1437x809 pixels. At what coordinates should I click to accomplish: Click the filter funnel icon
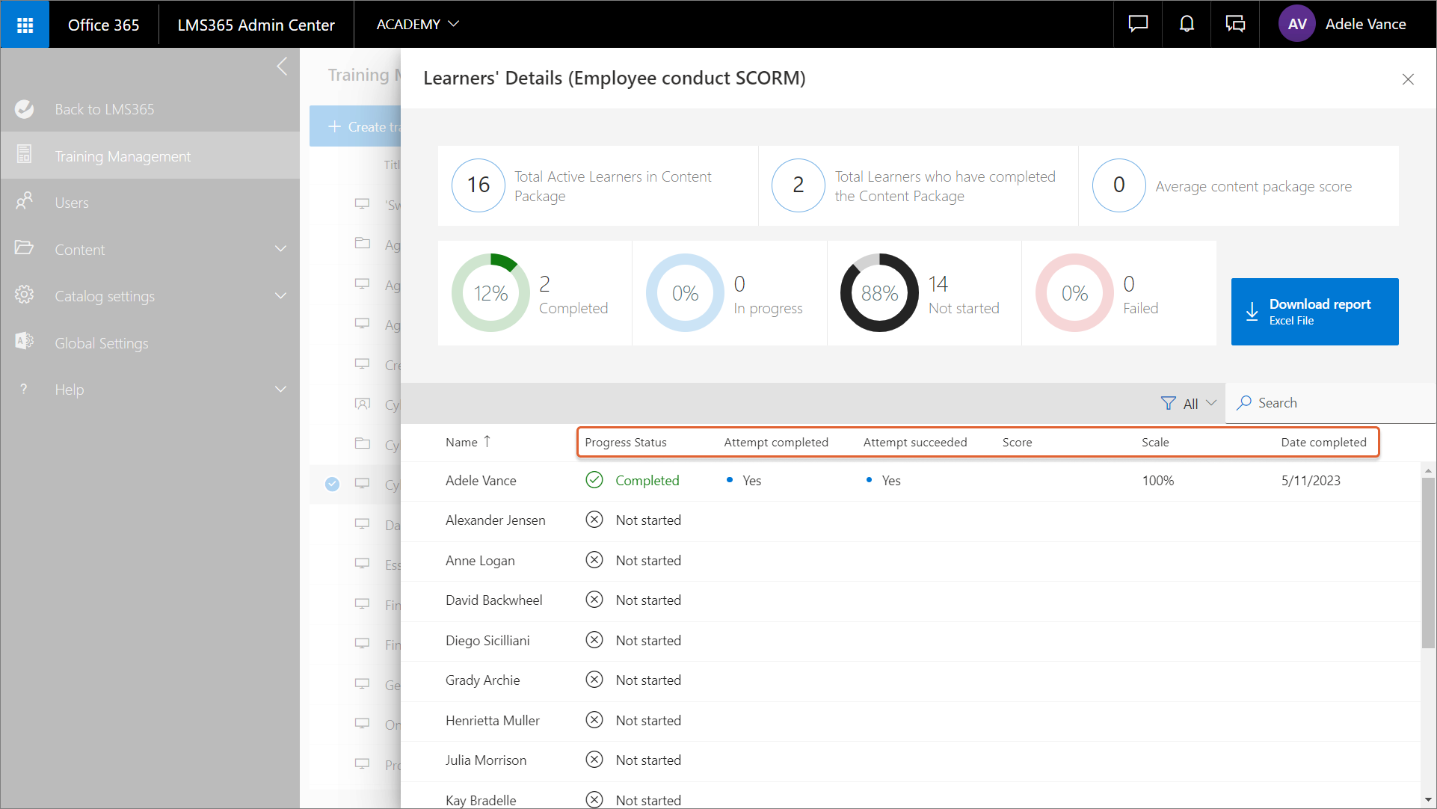coord(1168,404)
